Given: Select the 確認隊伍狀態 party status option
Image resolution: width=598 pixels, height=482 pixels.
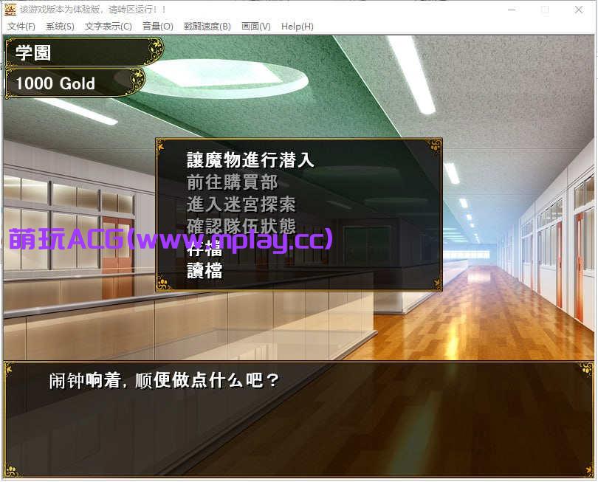Looking at the screenshot, I should tap(241, 227).
